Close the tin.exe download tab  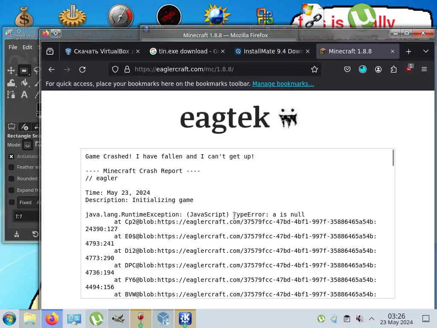click(x=223, y=51)
